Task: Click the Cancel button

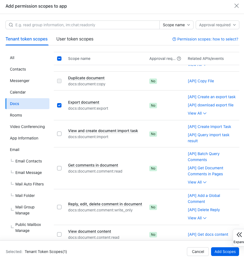Action: click(x=198, y=252)
